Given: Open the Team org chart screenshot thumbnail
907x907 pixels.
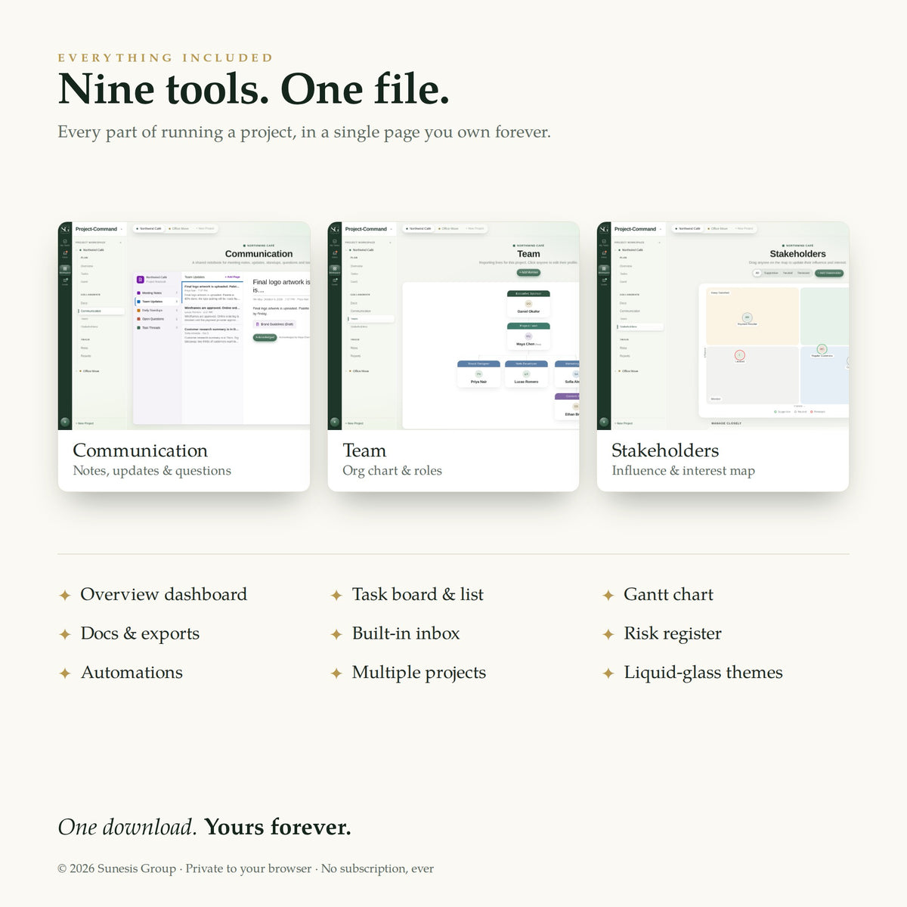Looking at the screenshot, I should coord(453,325).
